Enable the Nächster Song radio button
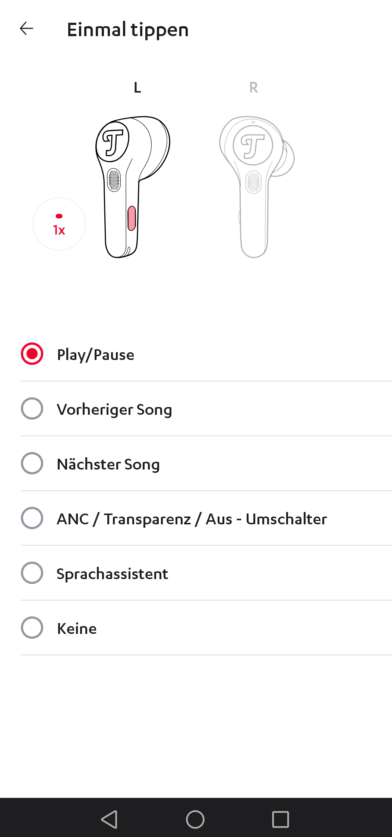The height and width of the screenshot is (837, 392). pyautogui.click(x=32, y=464)
